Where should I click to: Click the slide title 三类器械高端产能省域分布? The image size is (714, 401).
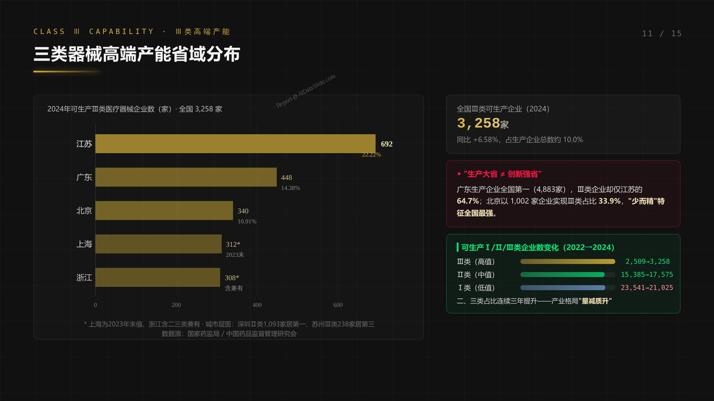click(137, 54)
